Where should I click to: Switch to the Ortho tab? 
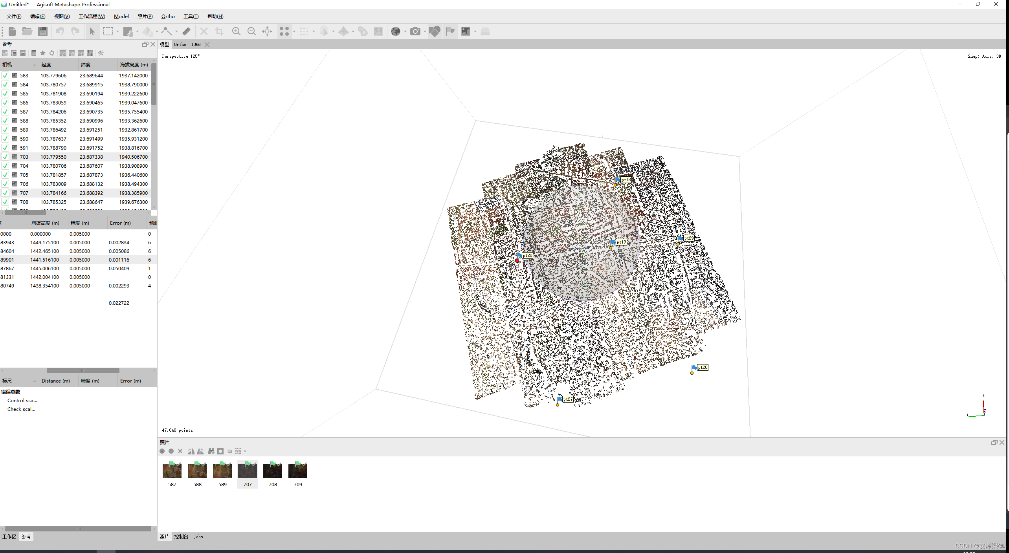(x=180, y=44)
